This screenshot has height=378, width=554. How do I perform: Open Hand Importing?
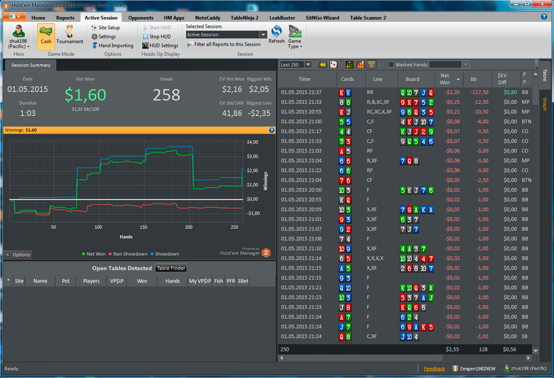point(112,45)
